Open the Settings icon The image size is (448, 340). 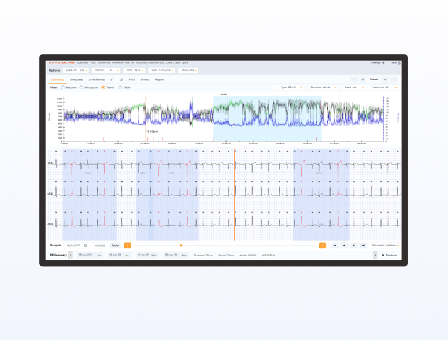pyautogui.click(x=383, y=63)
